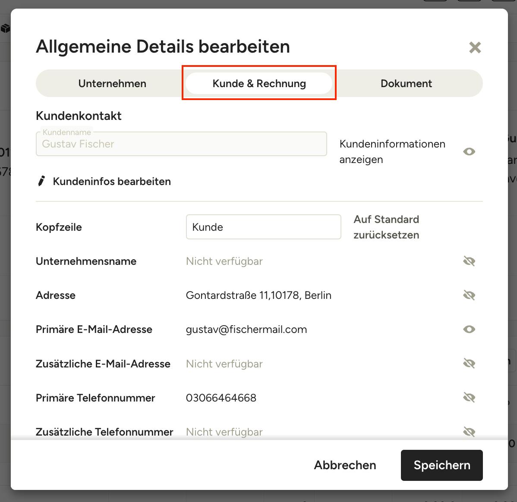
Task: Click the Speichern button
Action: (442, 465)
